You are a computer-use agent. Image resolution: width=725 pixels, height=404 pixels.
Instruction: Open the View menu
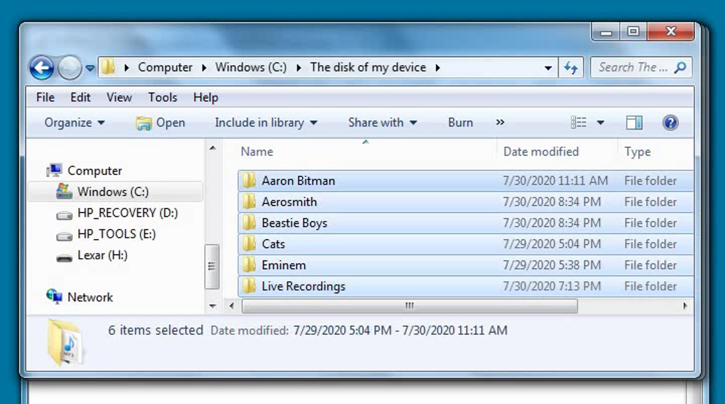point(119,97)
